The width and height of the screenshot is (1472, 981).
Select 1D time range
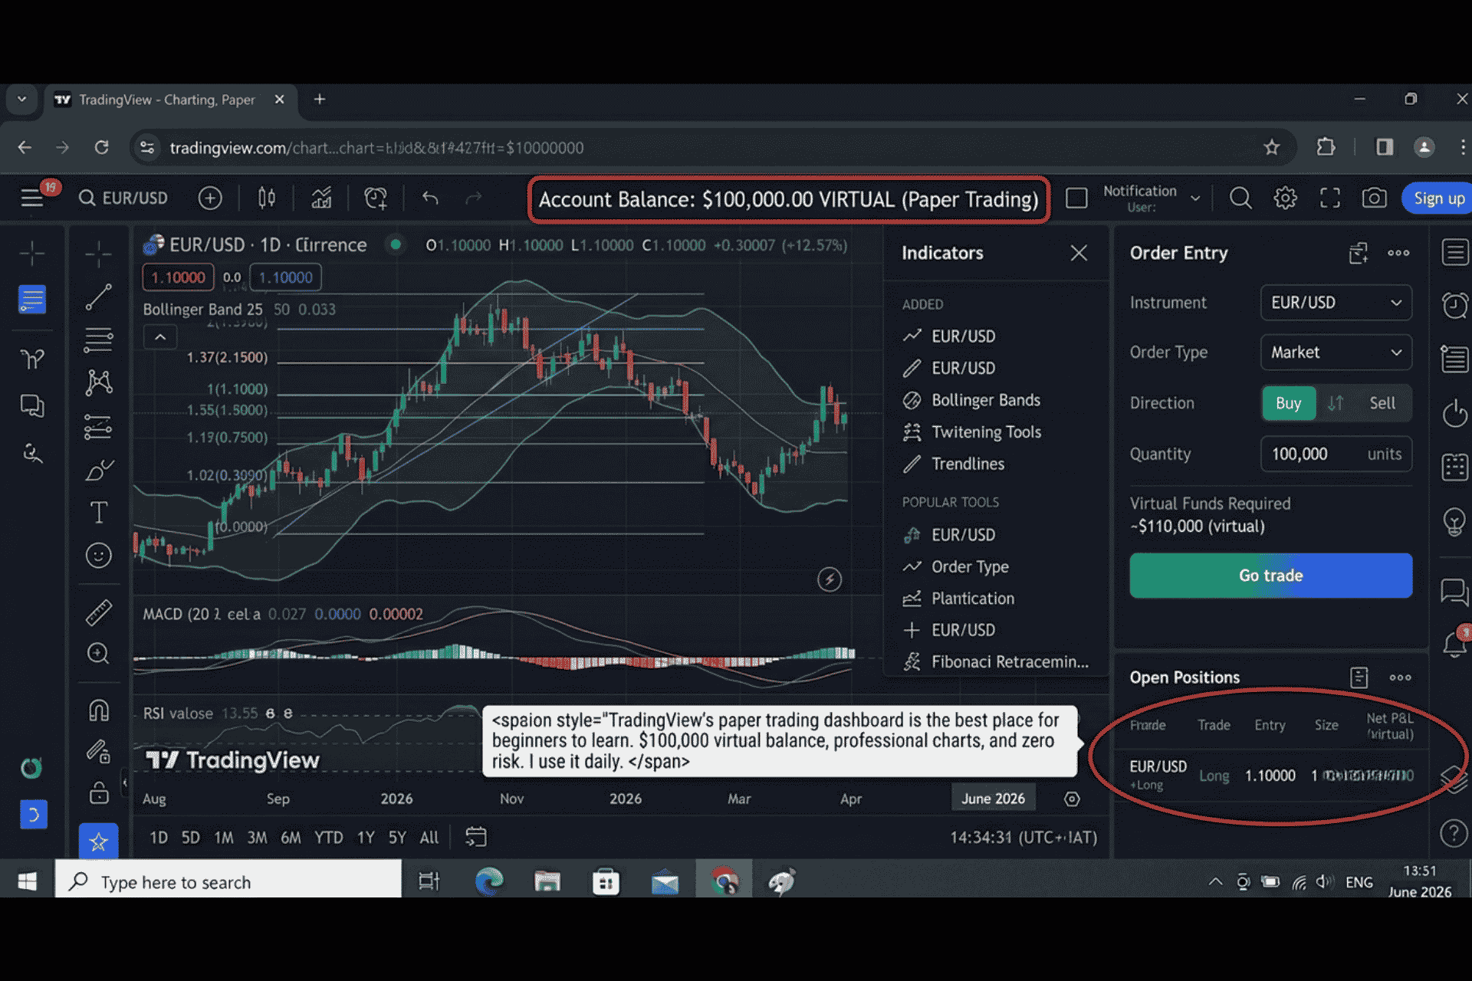(159, 838)
